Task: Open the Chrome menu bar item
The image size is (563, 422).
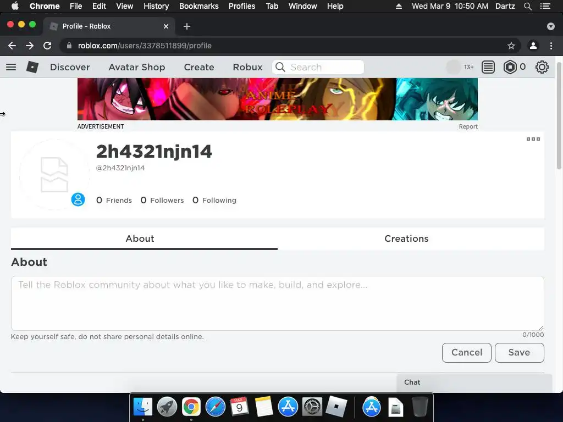Action: coord(45,6)
